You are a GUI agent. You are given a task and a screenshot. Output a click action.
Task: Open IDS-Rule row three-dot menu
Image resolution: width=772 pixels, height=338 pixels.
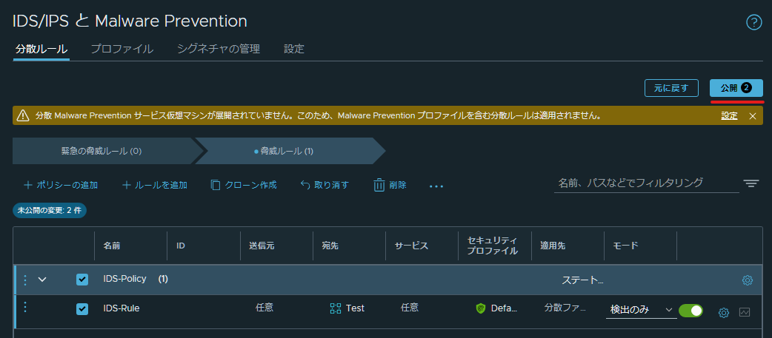click(26, 306)
